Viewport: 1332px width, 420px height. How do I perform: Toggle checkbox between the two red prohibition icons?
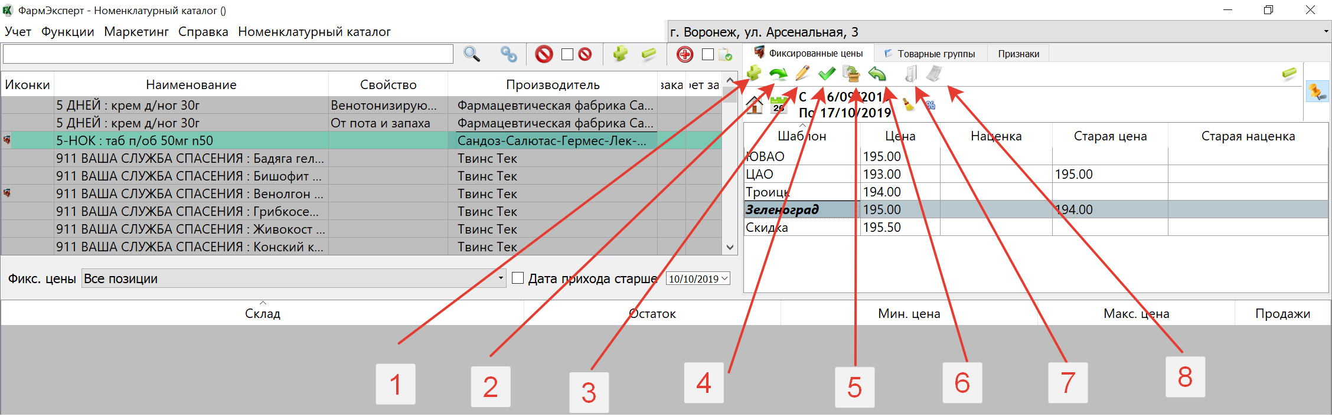coord(567,54)
